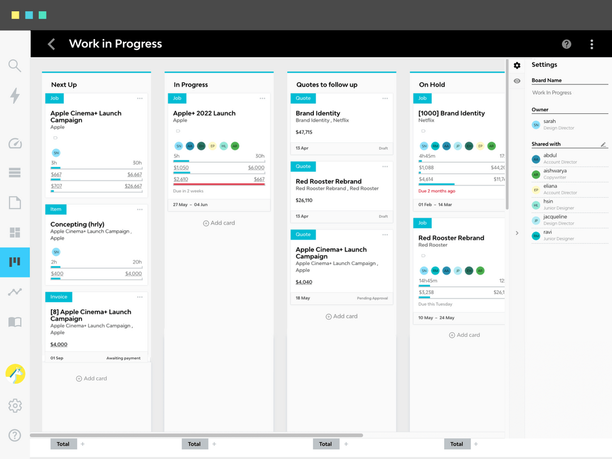The height and width of the screenshot is (459, 612).
Task: Open the dashboard gauge icon
Action: [15, 143]
